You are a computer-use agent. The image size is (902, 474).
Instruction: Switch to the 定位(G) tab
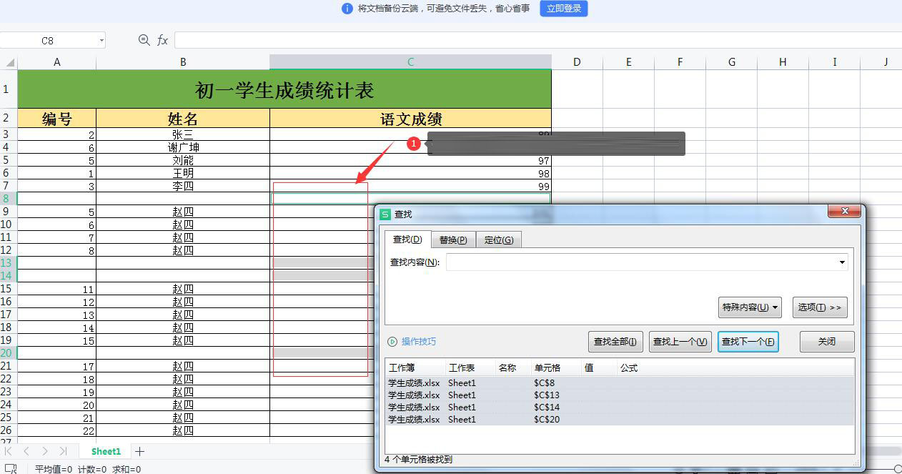(x=498, y=240)
